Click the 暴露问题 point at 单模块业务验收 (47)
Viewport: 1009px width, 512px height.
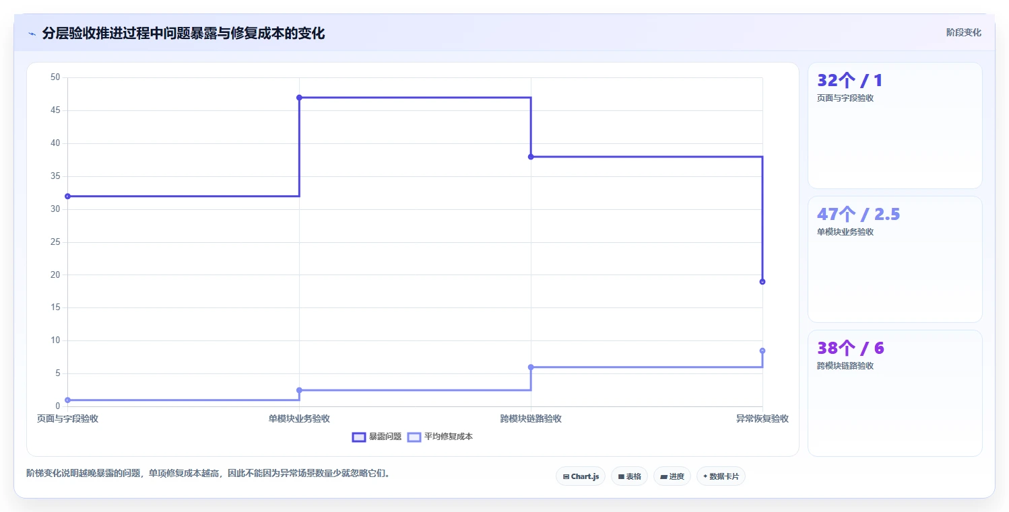pyautogui.click(x=299, y=98)
